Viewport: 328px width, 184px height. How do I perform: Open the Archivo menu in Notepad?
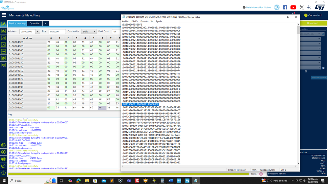pyautogui.click(x=125, y=21)
